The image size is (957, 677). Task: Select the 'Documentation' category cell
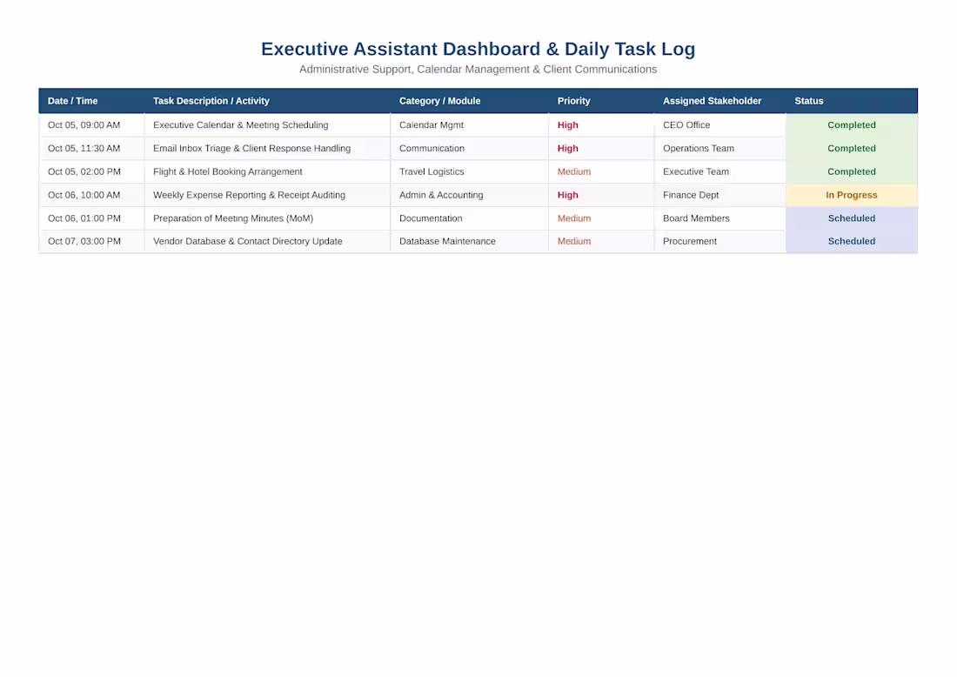tap(469, 218)
